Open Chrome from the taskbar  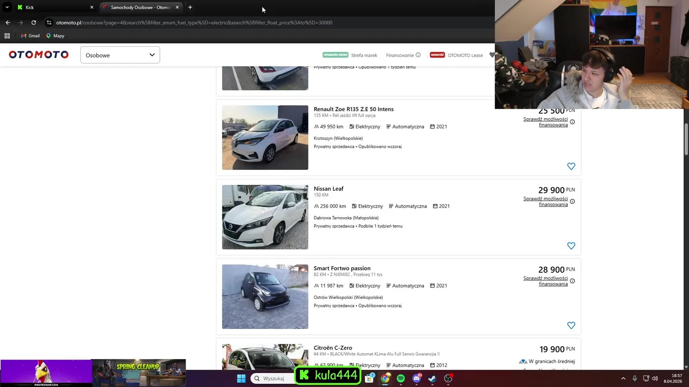[385, 378]
